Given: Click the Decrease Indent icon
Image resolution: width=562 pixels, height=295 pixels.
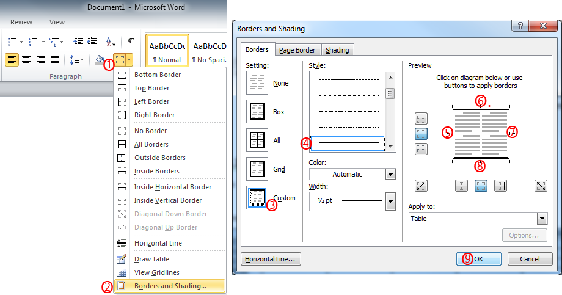Looking at the screenshot, I should pos(78,42).
